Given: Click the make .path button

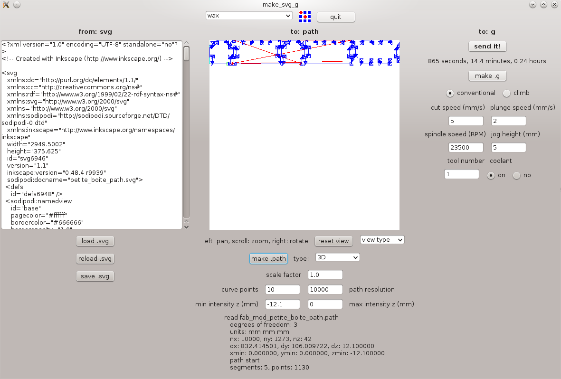Looking at the screenshot, I should point(268,258).
